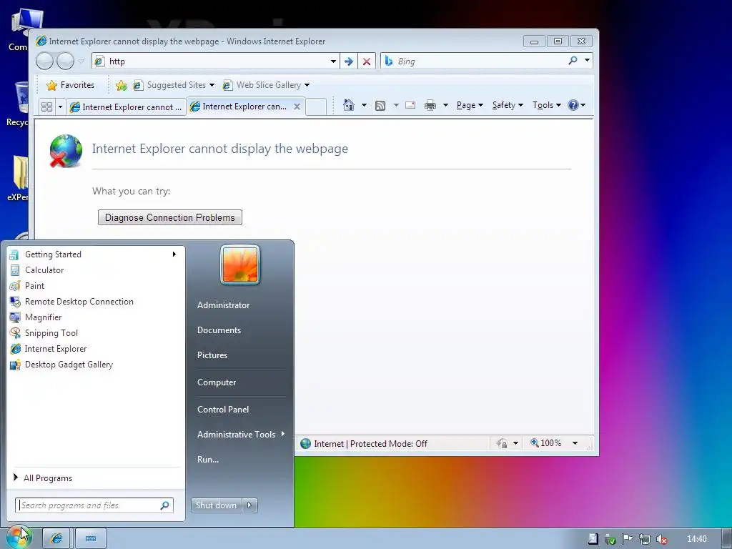732x549 pixels.
Task: Click the Shut down button
Action: point(216,505)
